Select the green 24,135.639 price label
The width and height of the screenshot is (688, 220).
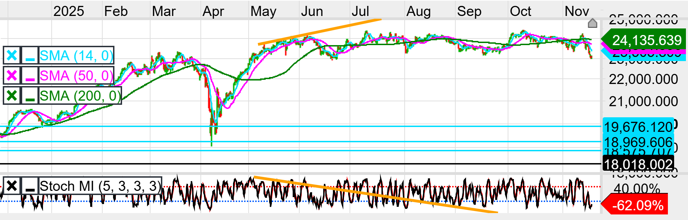646,40
